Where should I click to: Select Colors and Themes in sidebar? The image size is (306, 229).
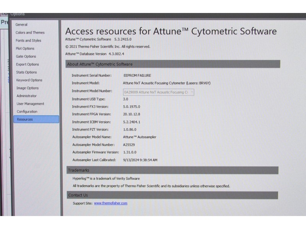30,32
